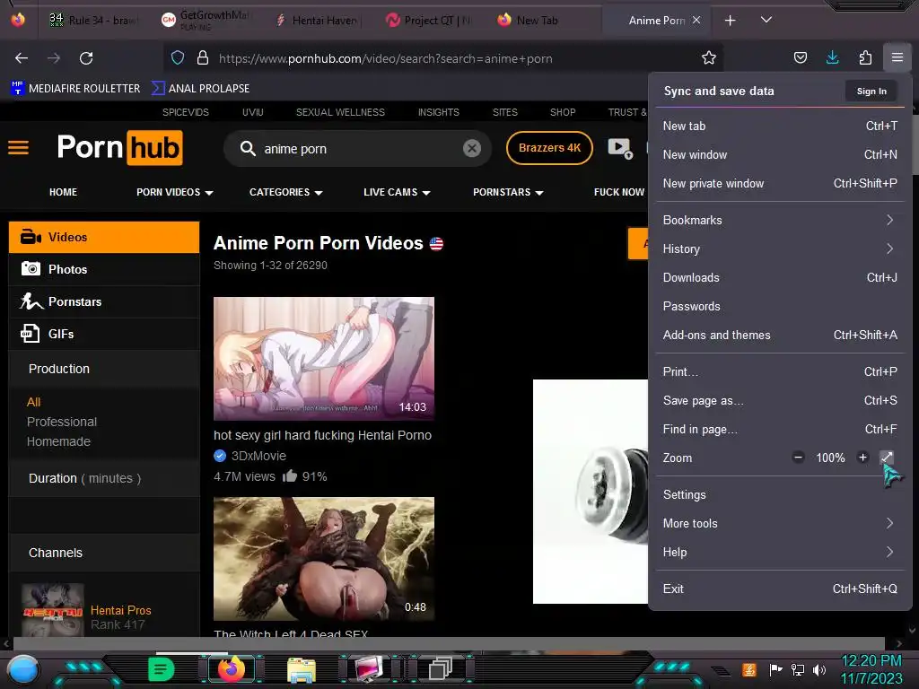This screenshot has height=689, width=919.
Task: Click the Brazzers 4K button
Action: pos(549,148)
